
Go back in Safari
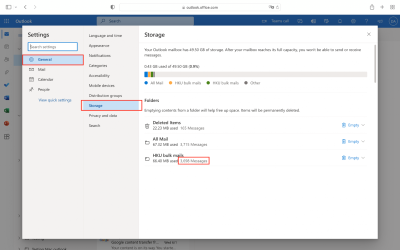[25, 7]
